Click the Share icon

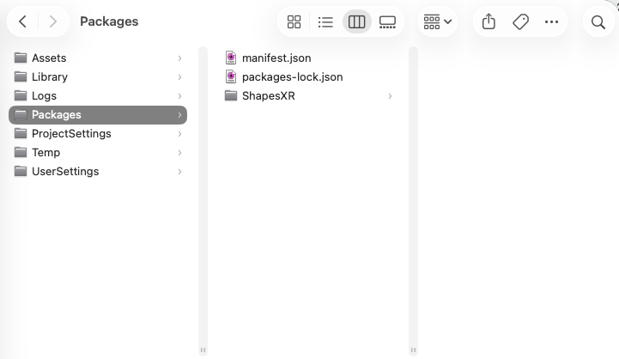pyautogui.click(x=489, y=22)
